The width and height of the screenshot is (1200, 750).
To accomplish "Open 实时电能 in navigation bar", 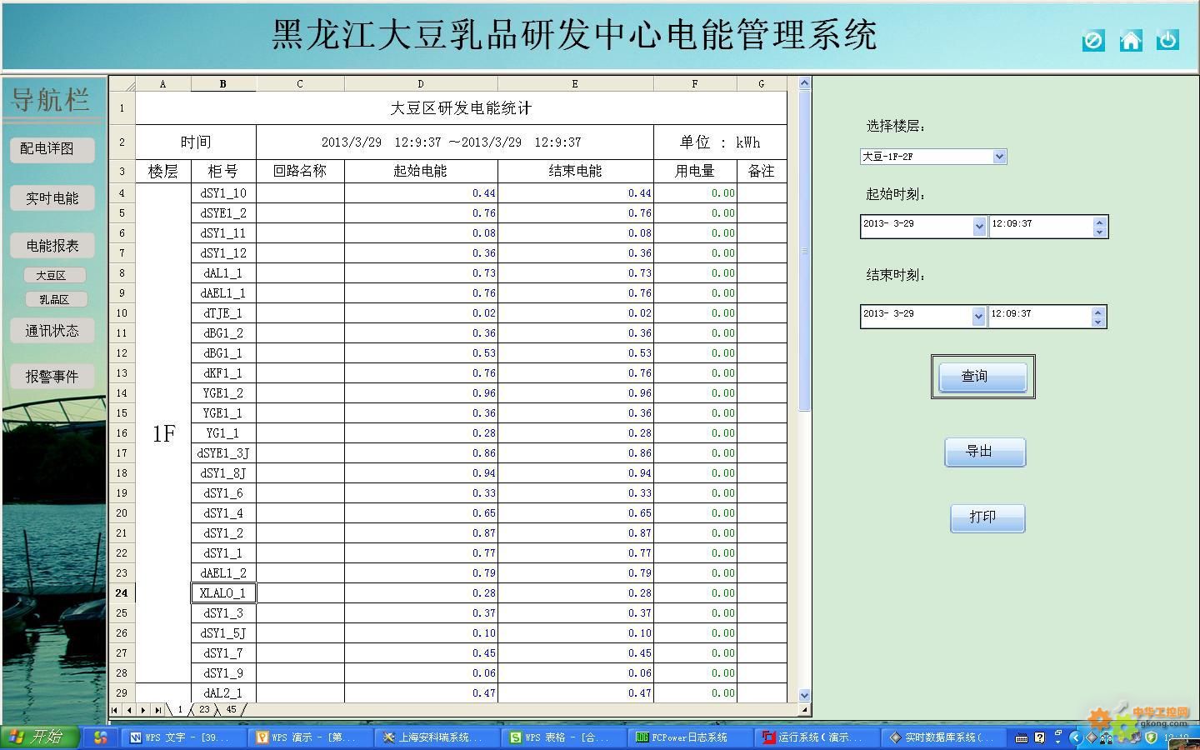I will coord(52,198).
